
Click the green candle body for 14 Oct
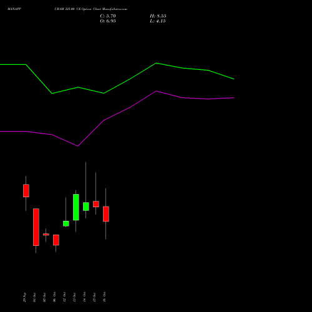(x=86, y=207)
